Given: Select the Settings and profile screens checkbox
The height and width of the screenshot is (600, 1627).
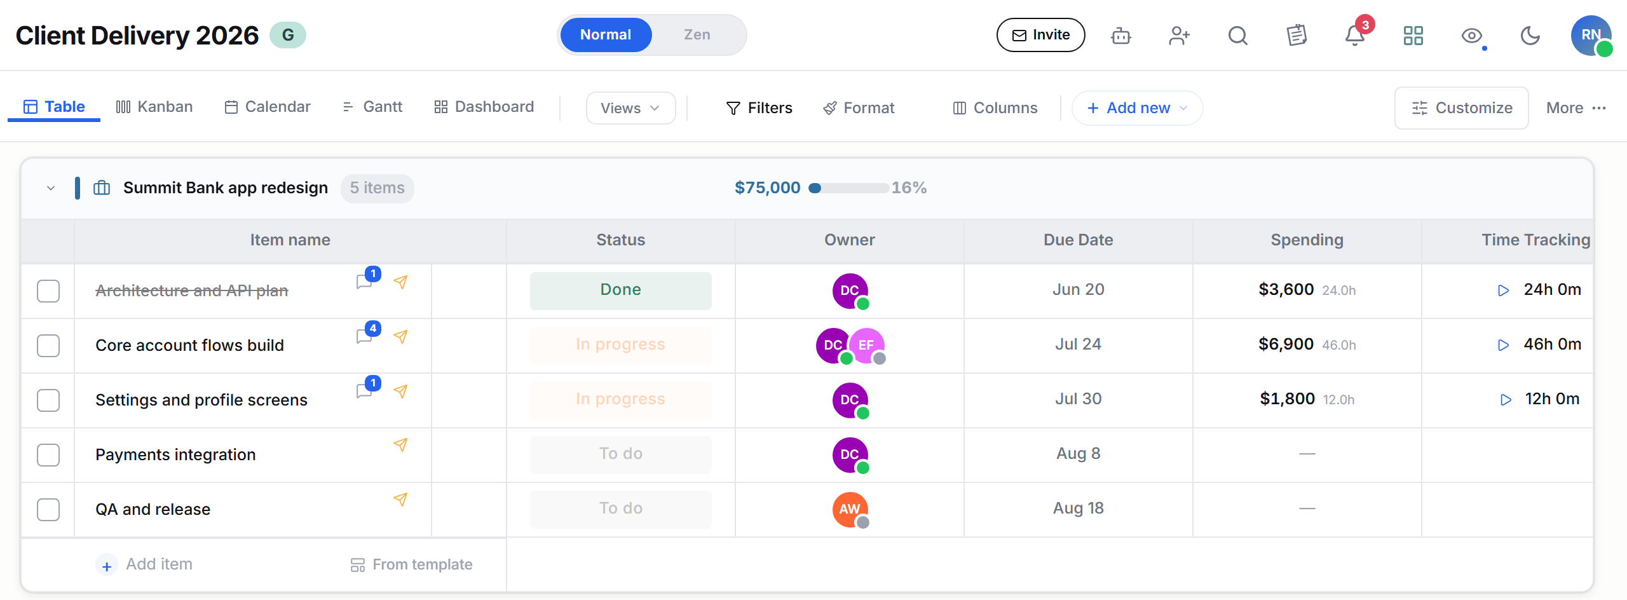Looking at the screenshot, I should (x=48, y=400).
